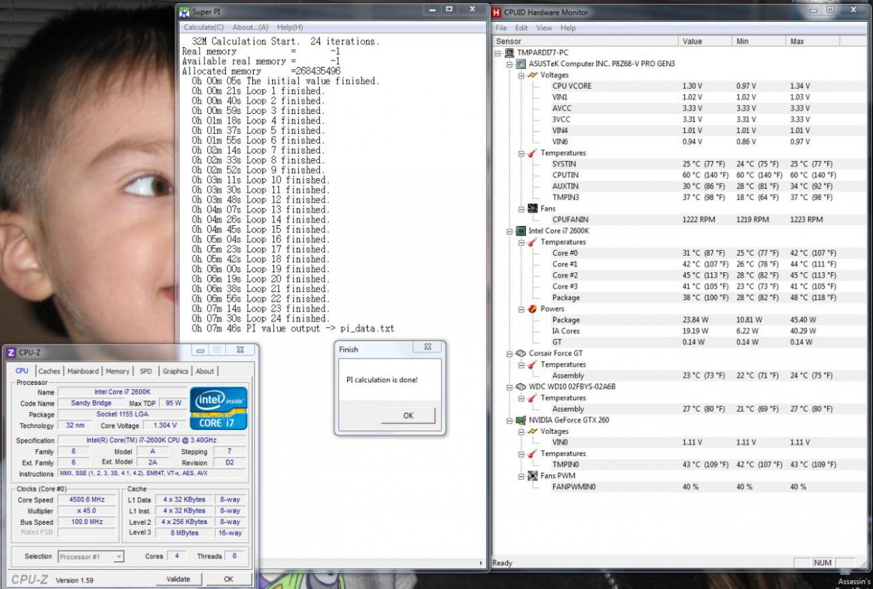Click the Corsair Force GT drive icon
The height and width of the screenshot is (589, 873).
click(x=521, y=354)
